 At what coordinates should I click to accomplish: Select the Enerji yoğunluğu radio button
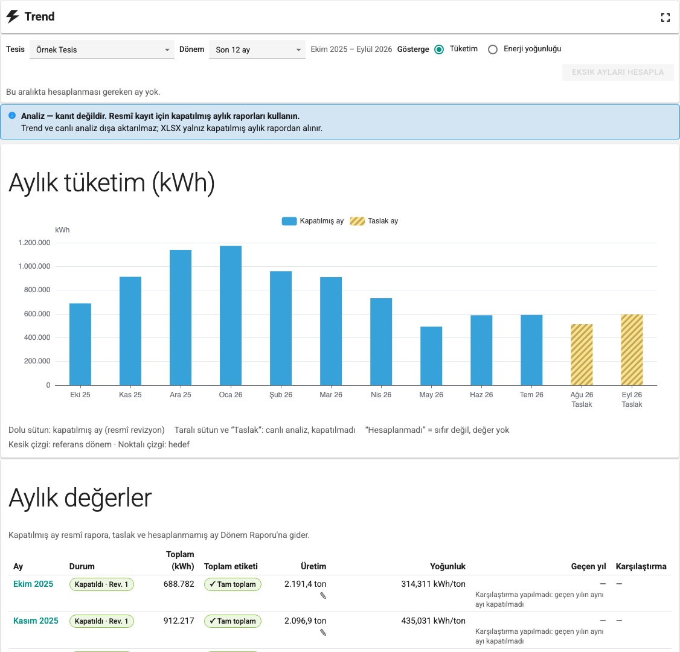click(x=493, y=50)
